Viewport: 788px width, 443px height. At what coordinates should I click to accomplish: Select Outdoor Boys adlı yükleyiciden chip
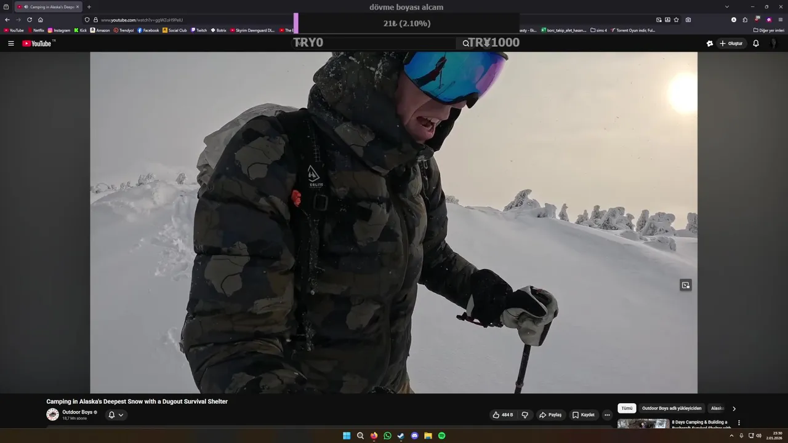point(672,409)
